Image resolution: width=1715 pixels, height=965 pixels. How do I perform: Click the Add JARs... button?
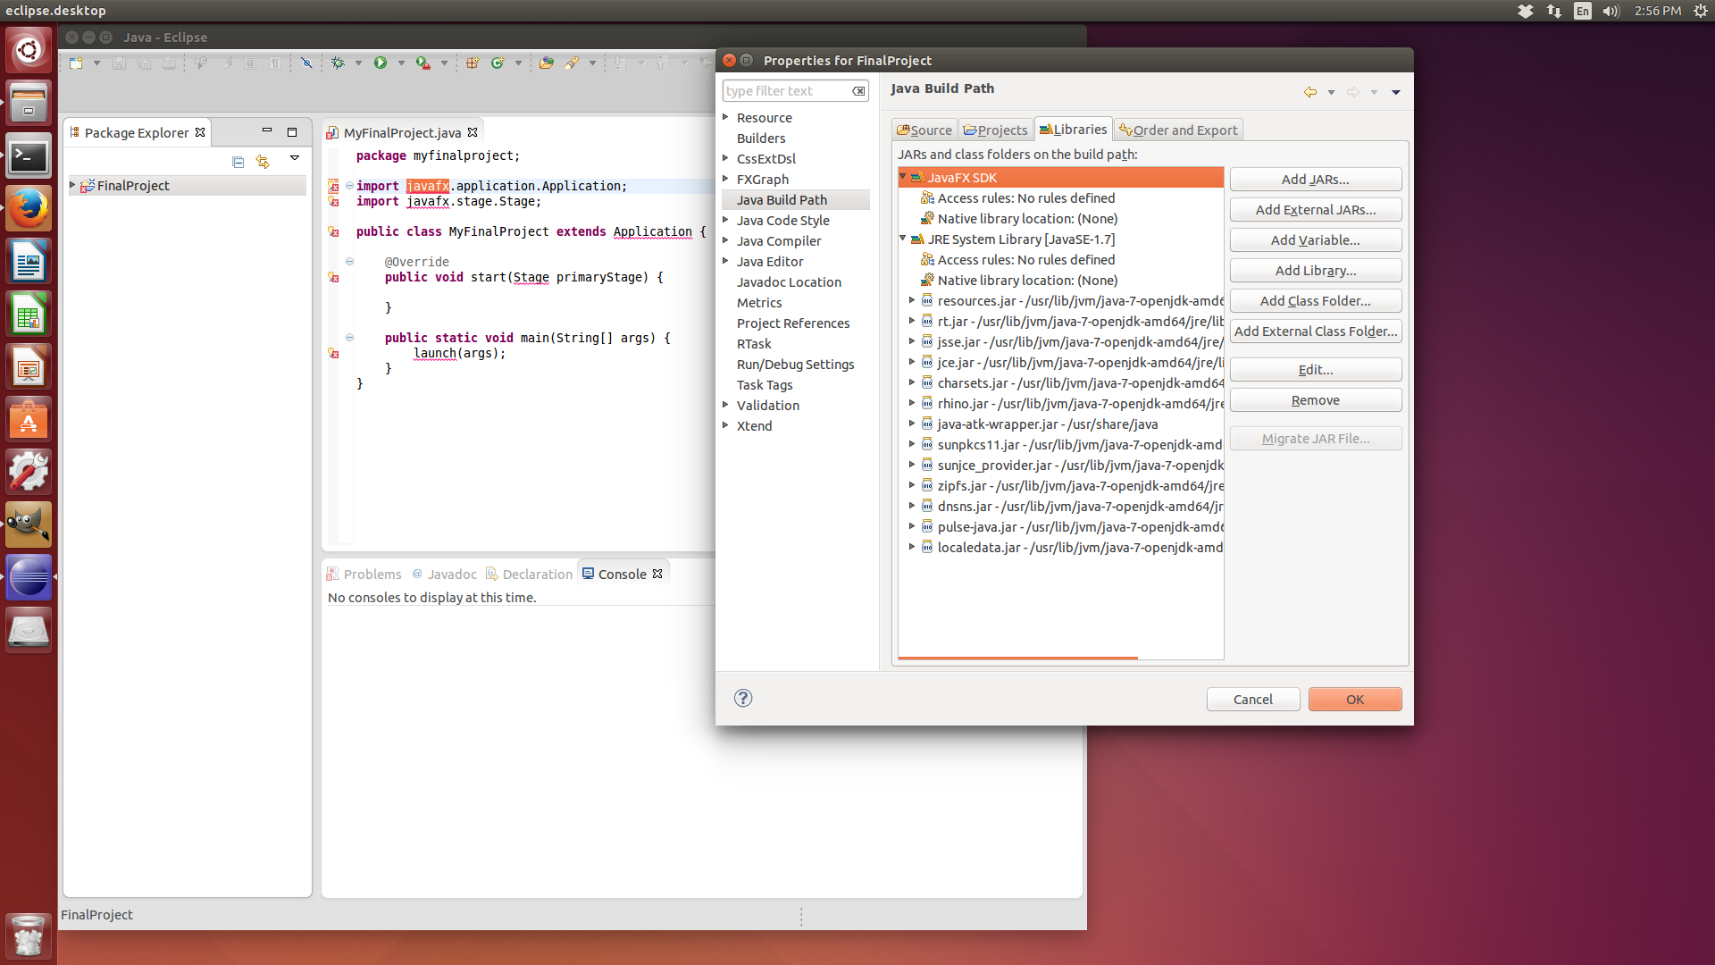pos(1315,179)
